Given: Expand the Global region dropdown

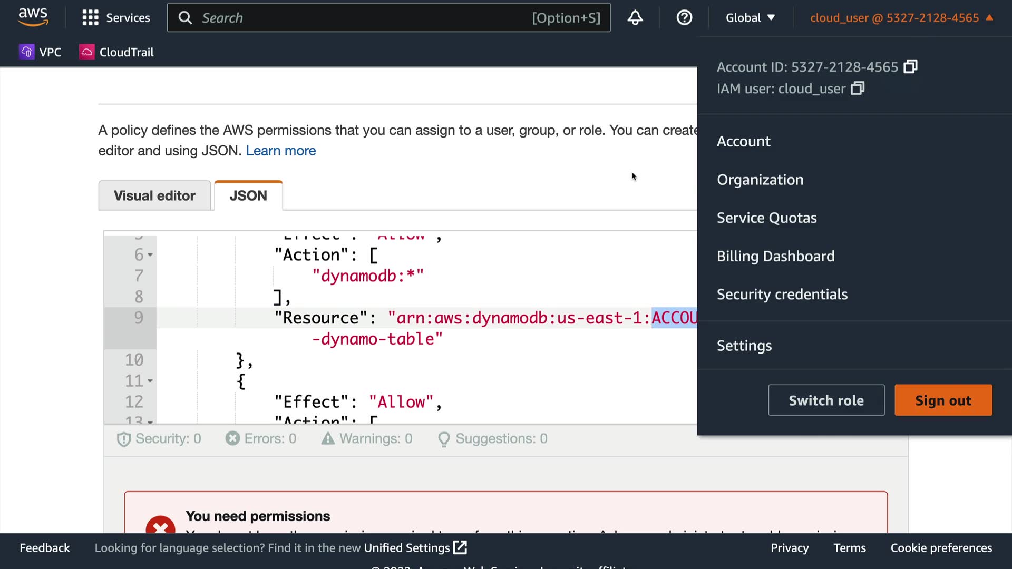Looking at the screenshot, I should (750, 18).
